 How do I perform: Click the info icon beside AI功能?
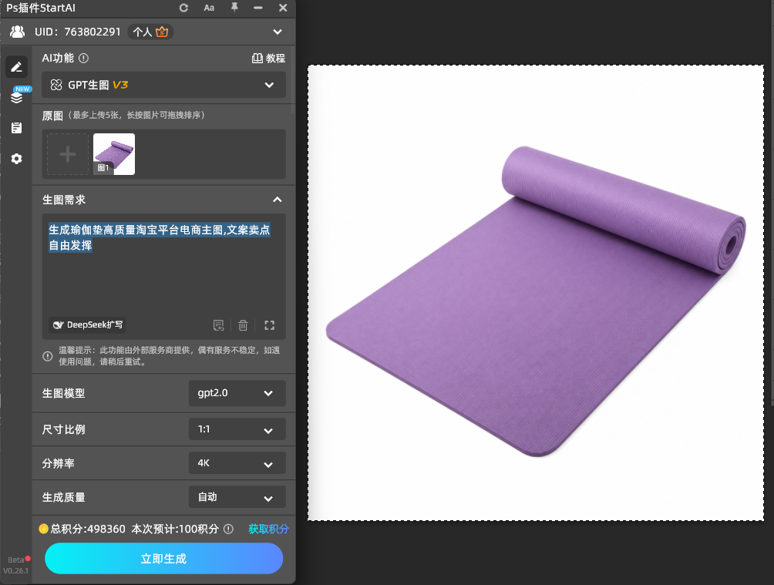(x=83, y=59)
